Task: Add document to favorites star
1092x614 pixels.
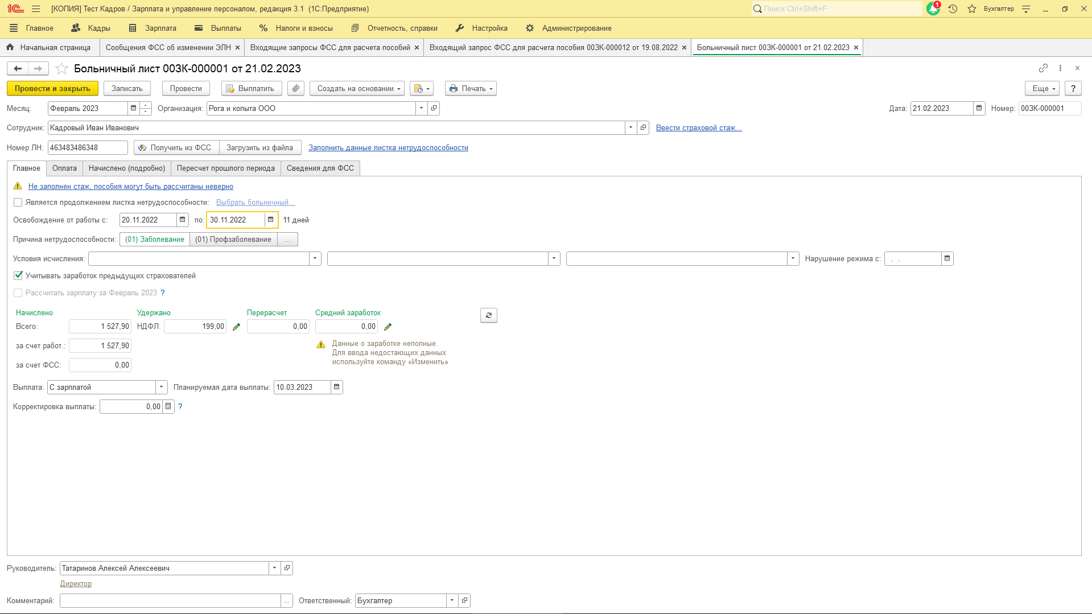Action: [62, 69]
